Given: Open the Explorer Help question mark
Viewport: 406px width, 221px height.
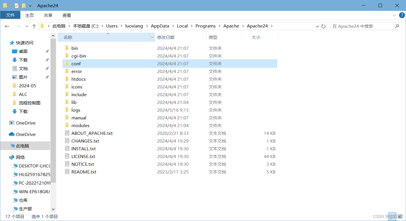Looking at the screenshot, I should (x=402, y=15).
